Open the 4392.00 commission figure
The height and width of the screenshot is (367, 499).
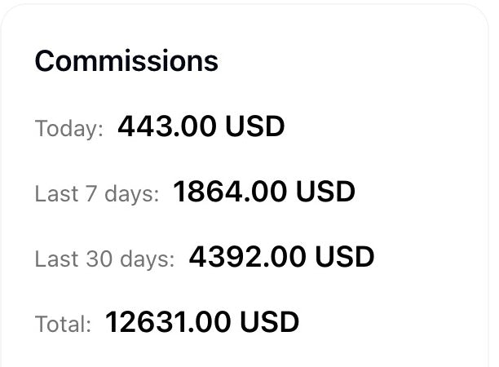tap(246, 258)
